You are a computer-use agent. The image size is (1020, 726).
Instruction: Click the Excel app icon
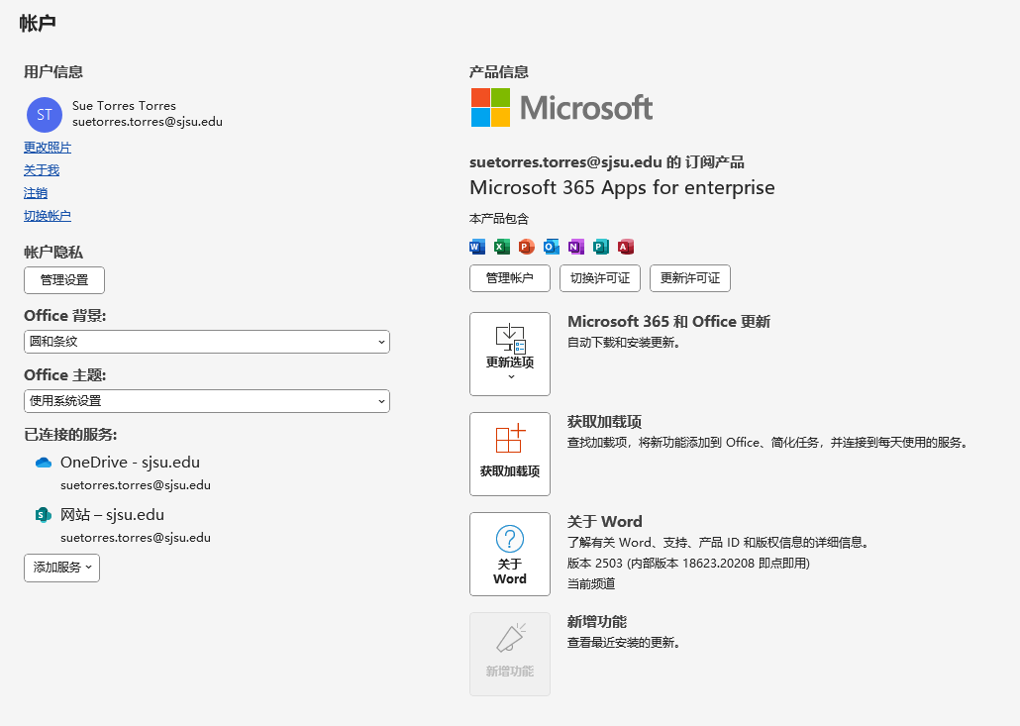502,247
